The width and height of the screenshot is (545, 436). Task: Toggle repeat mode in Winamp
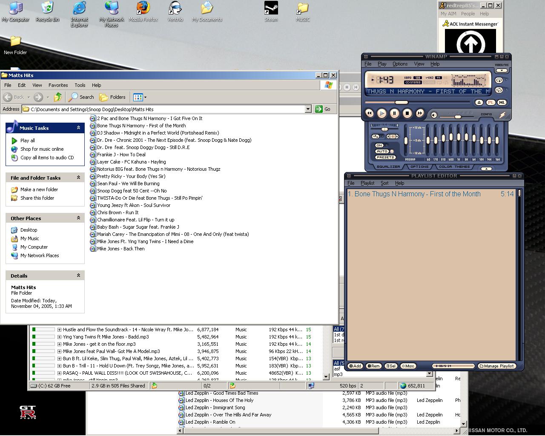(499, 80)
